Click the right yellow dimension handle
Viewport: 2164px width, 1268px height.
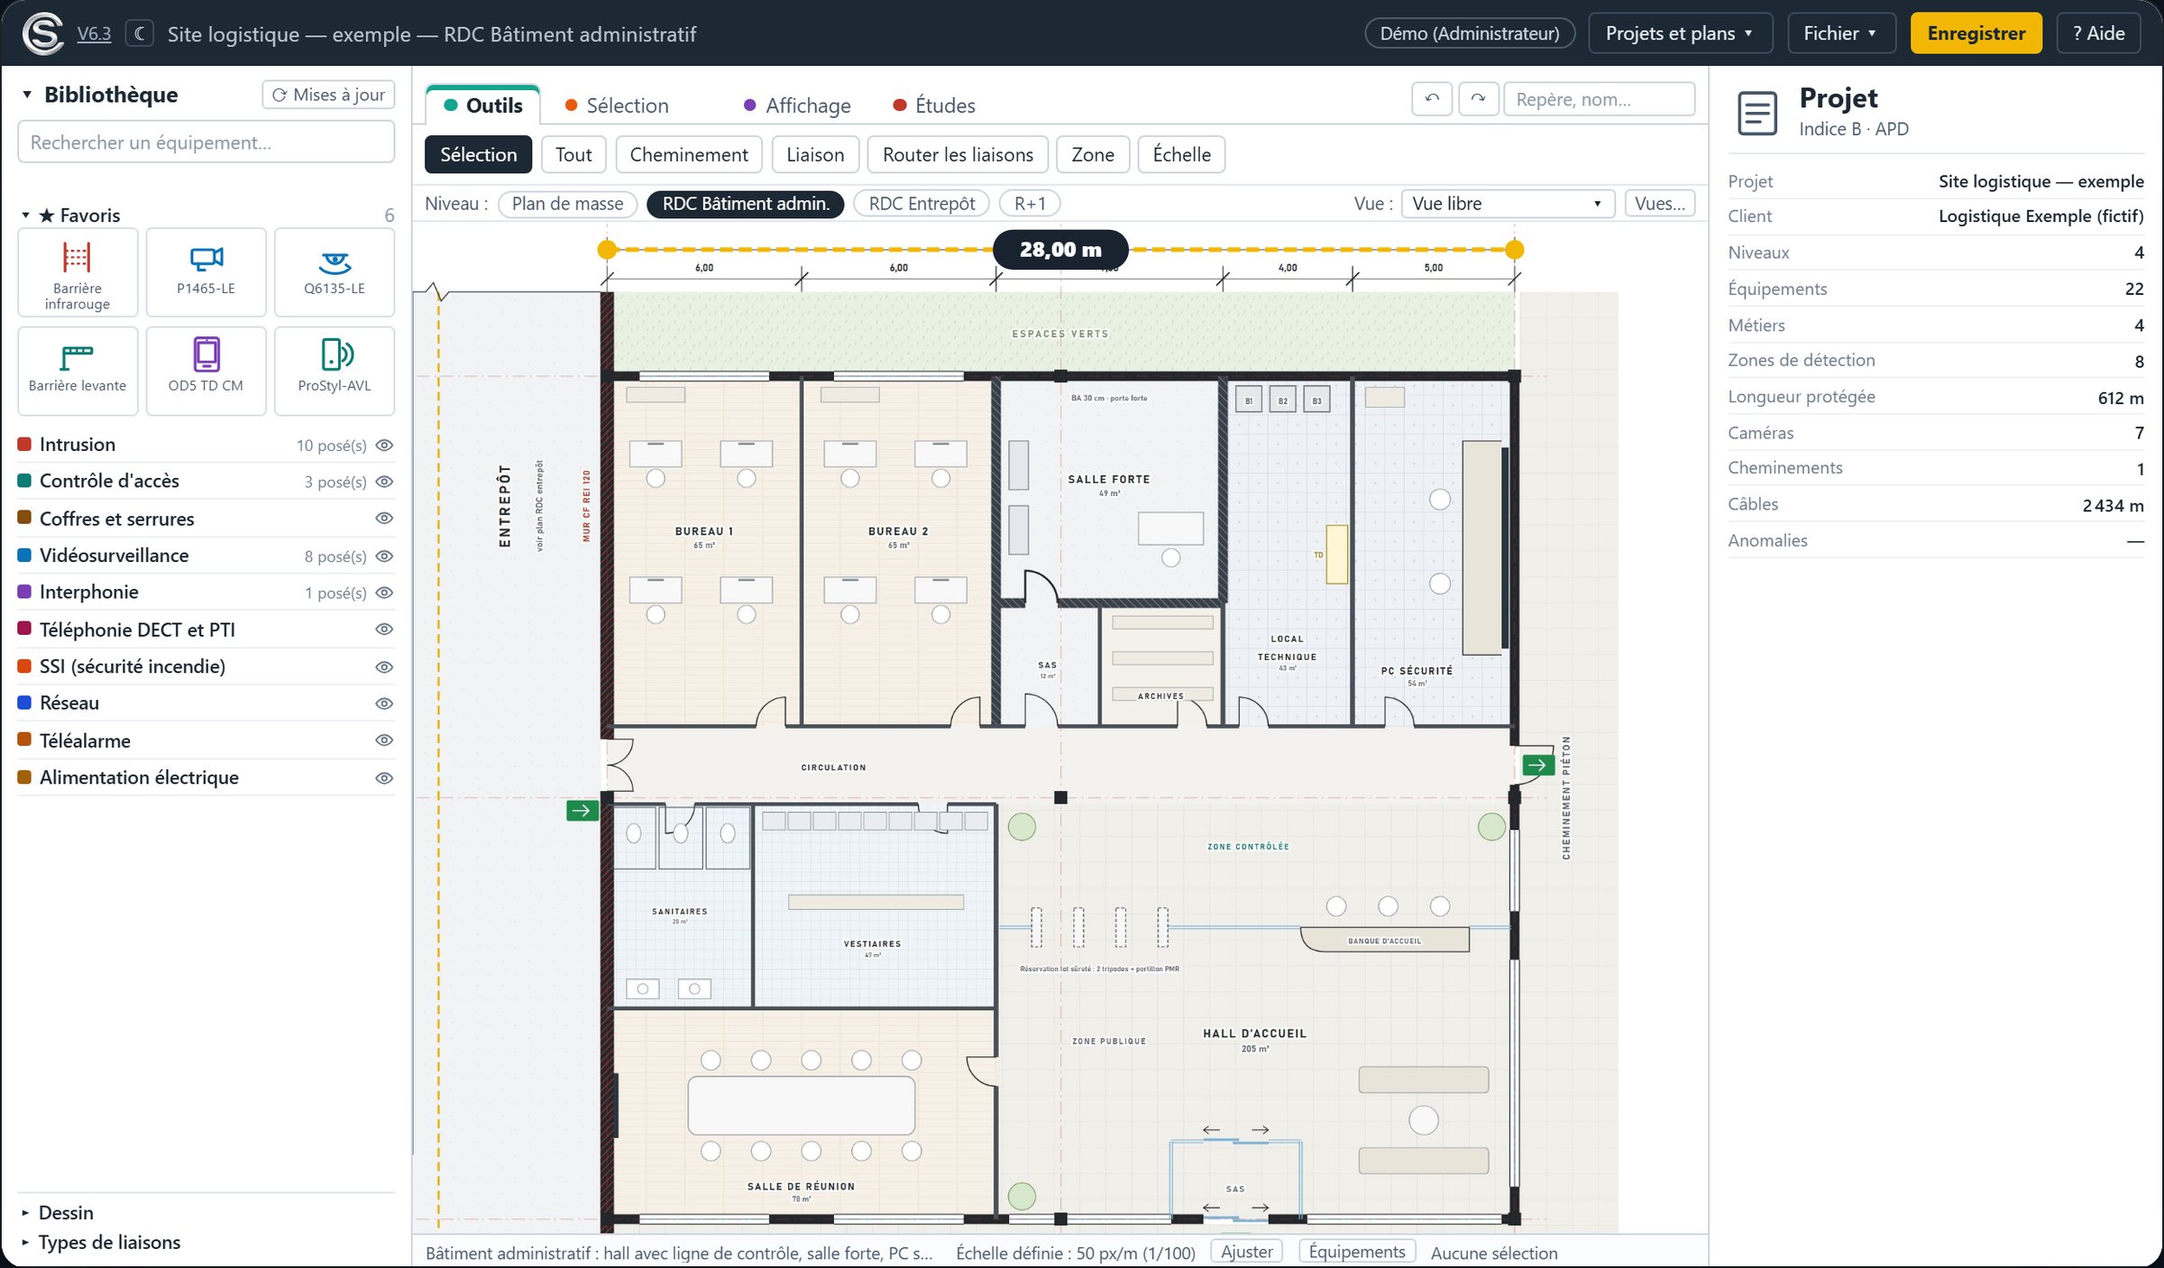point(1515,250)
